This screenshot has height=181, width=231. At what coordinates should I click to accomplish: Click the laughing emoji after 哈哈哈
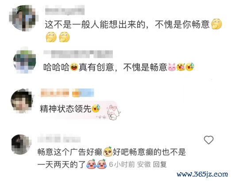point(74,67)
